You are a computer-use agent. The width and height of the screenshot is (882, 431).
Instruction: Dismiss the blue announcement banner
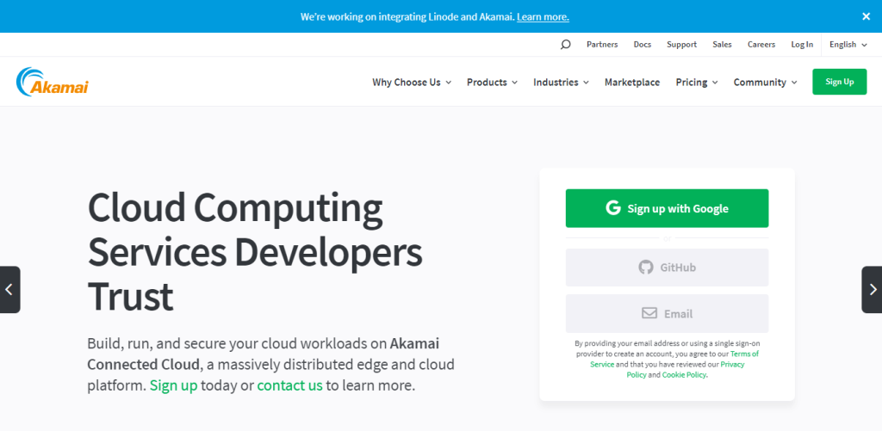(x=866, y=16)
